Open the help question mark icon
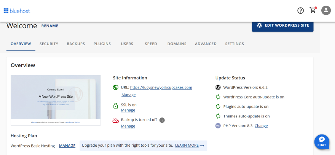 [x=301, y=10]
